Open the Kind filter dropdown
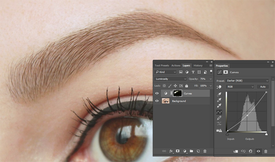 (x=165, y=72)
